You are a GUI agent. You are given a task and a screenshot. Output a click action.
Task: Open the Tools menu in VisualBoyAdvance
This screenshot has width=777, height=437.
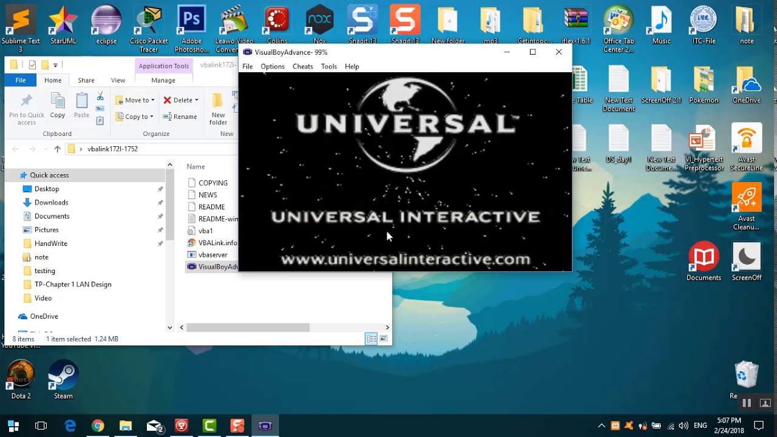329,66
